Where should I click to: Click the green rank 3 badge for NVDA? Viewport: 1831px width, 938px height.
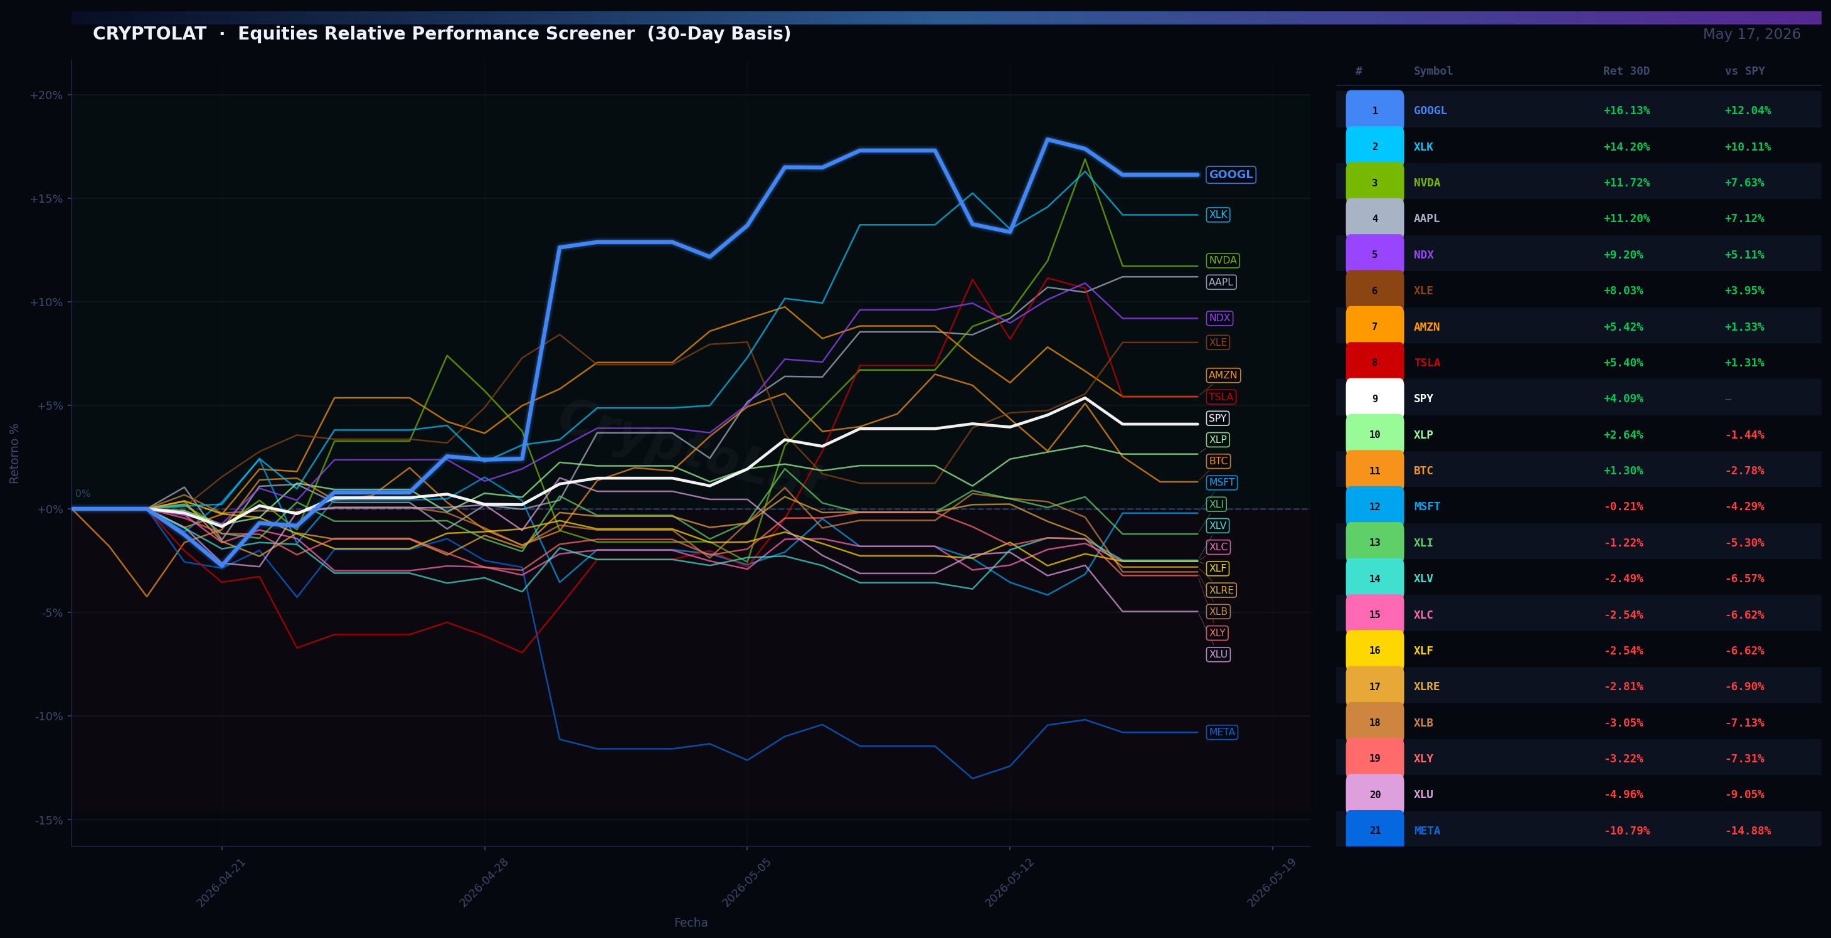point(1375,183)
